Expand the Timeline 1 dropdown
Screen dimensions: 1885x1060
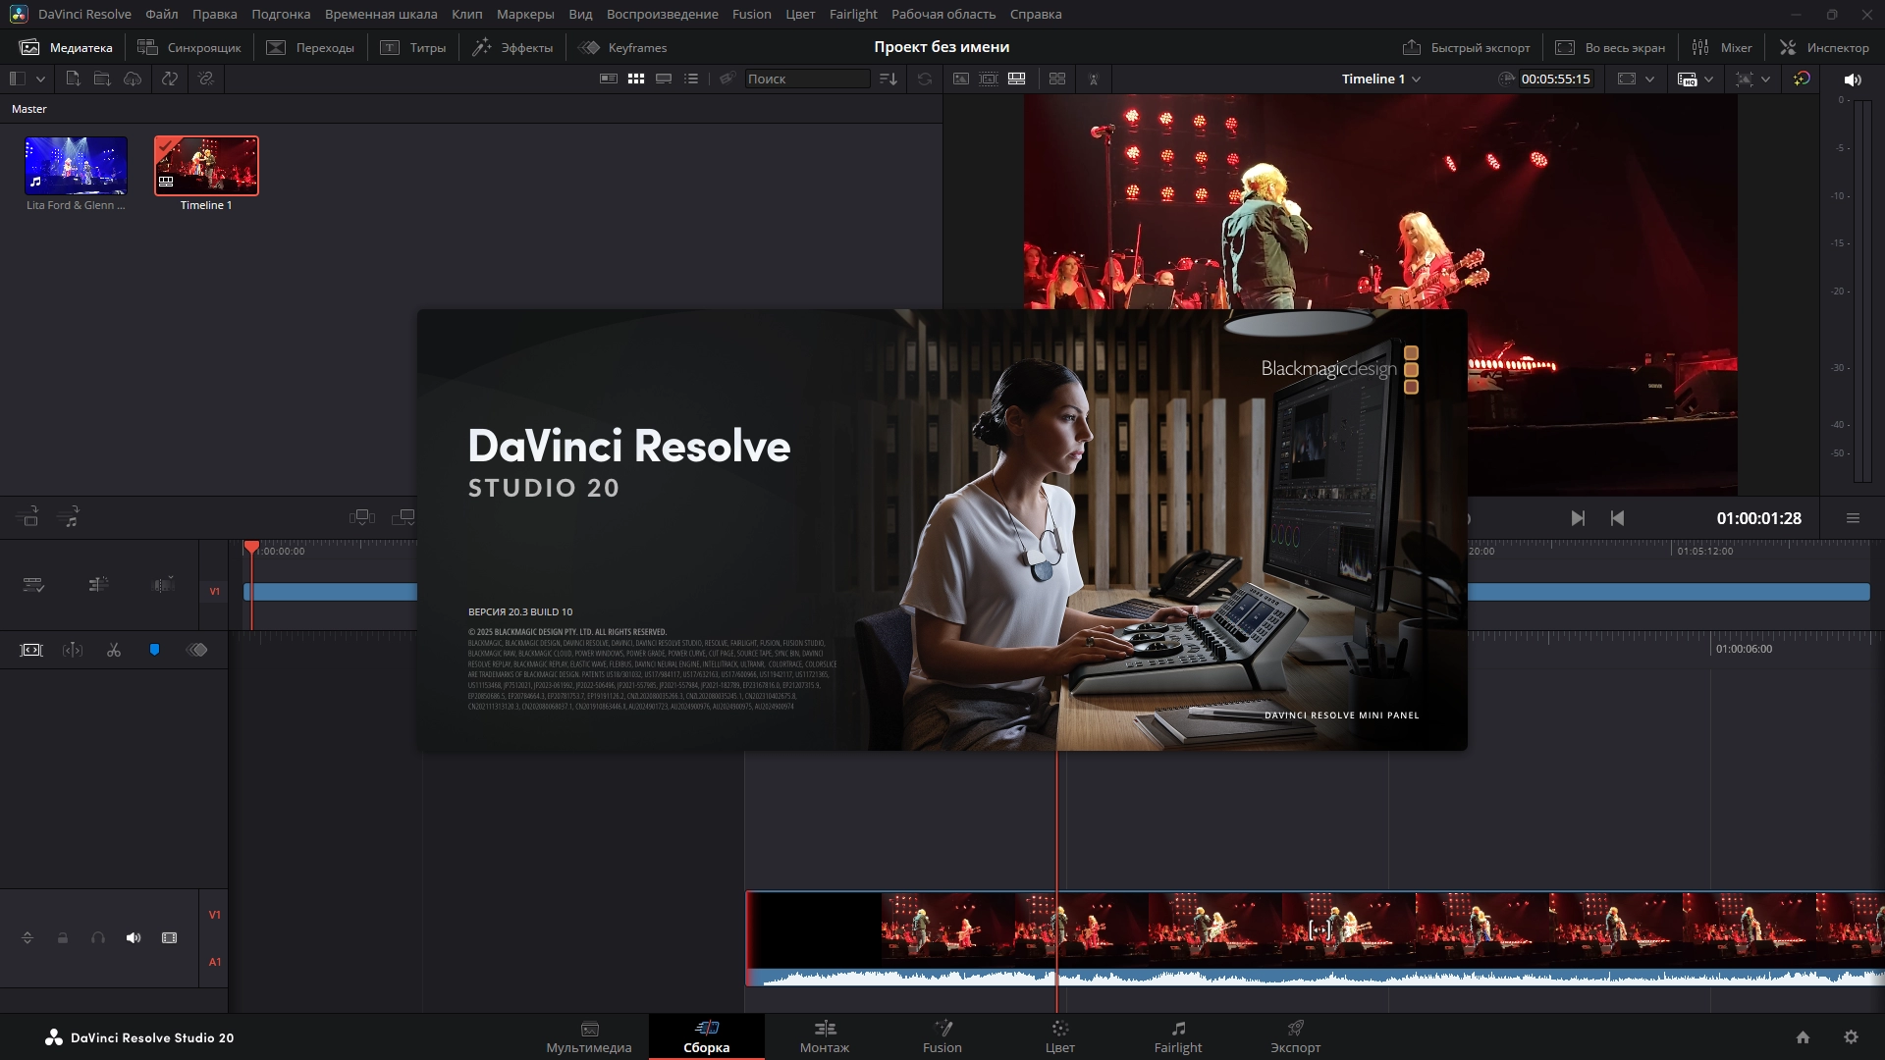(x=1417, y=79)
